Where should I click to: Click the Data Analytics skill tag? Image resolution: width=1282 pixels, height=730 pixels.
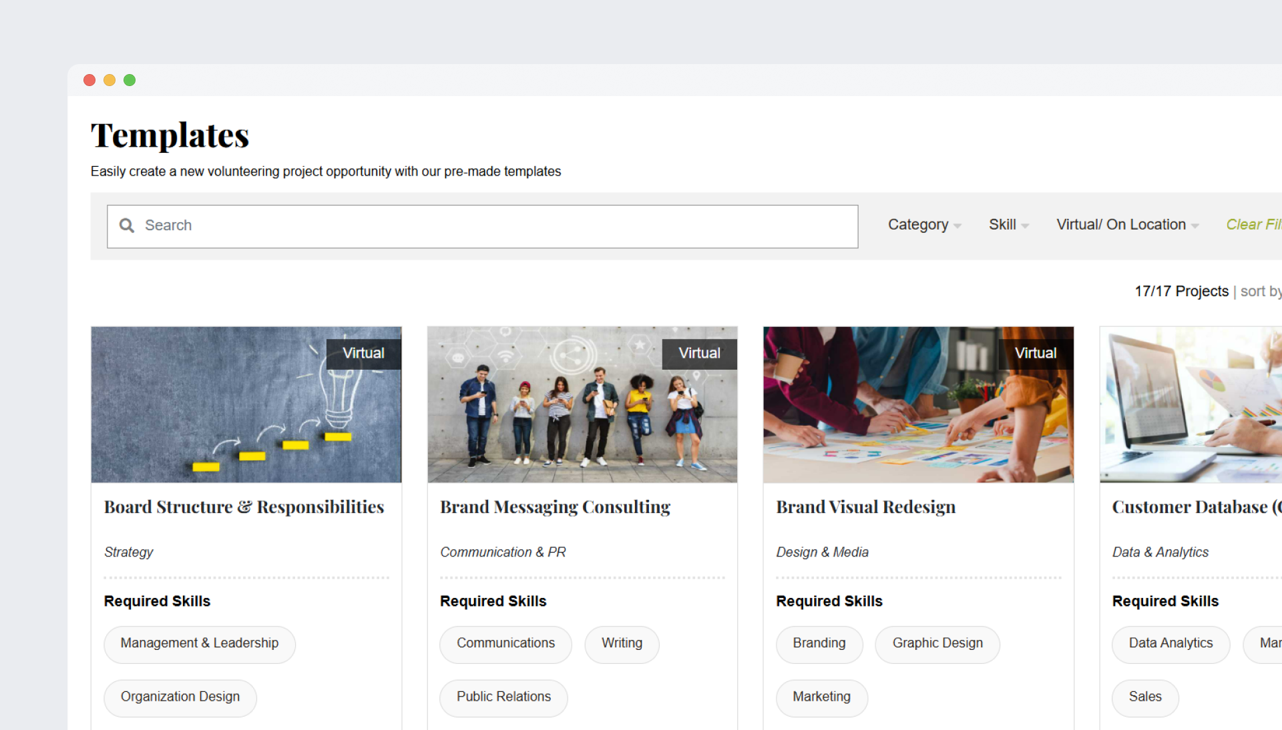click(1170, 643)
